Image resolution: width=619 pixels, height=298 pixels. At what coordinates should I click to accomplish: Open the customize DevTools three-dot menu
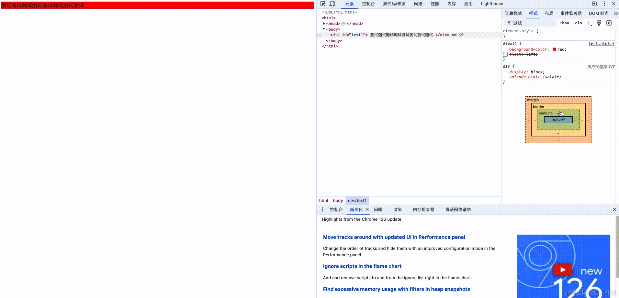(x=604, y=4)
